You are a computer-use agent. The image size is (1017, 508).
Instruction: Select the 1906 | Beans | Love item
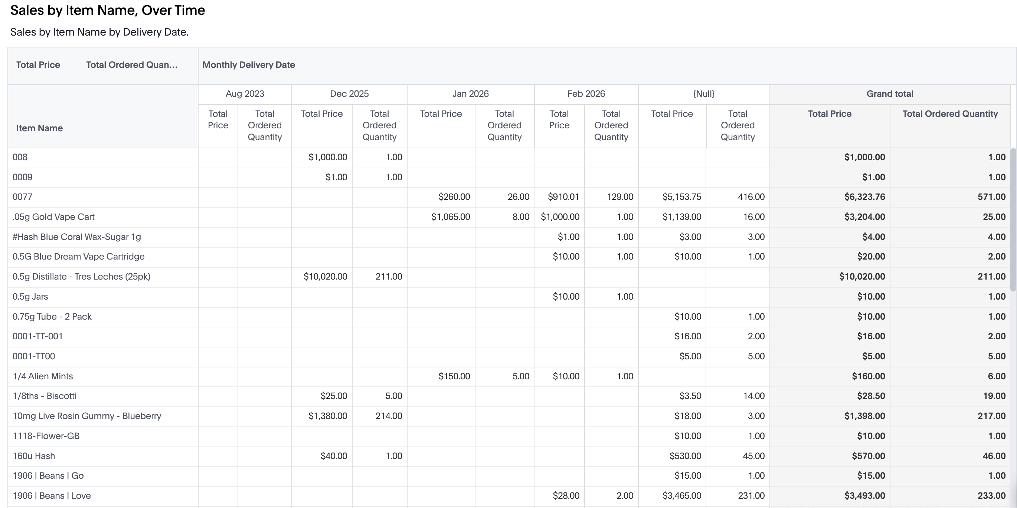tap(52, 496)
